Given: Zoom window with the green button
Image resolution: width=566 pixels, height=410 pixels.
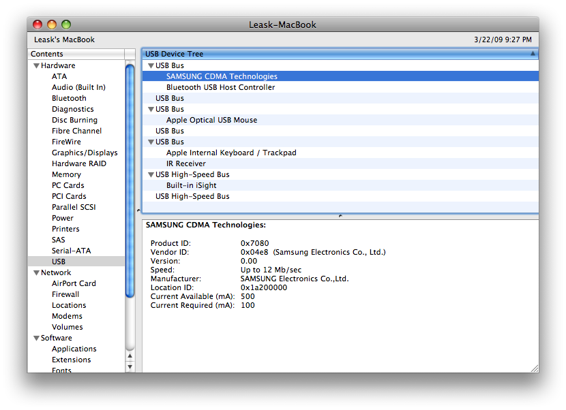Looking at the screenshot, I should click(x=66, y=25).
